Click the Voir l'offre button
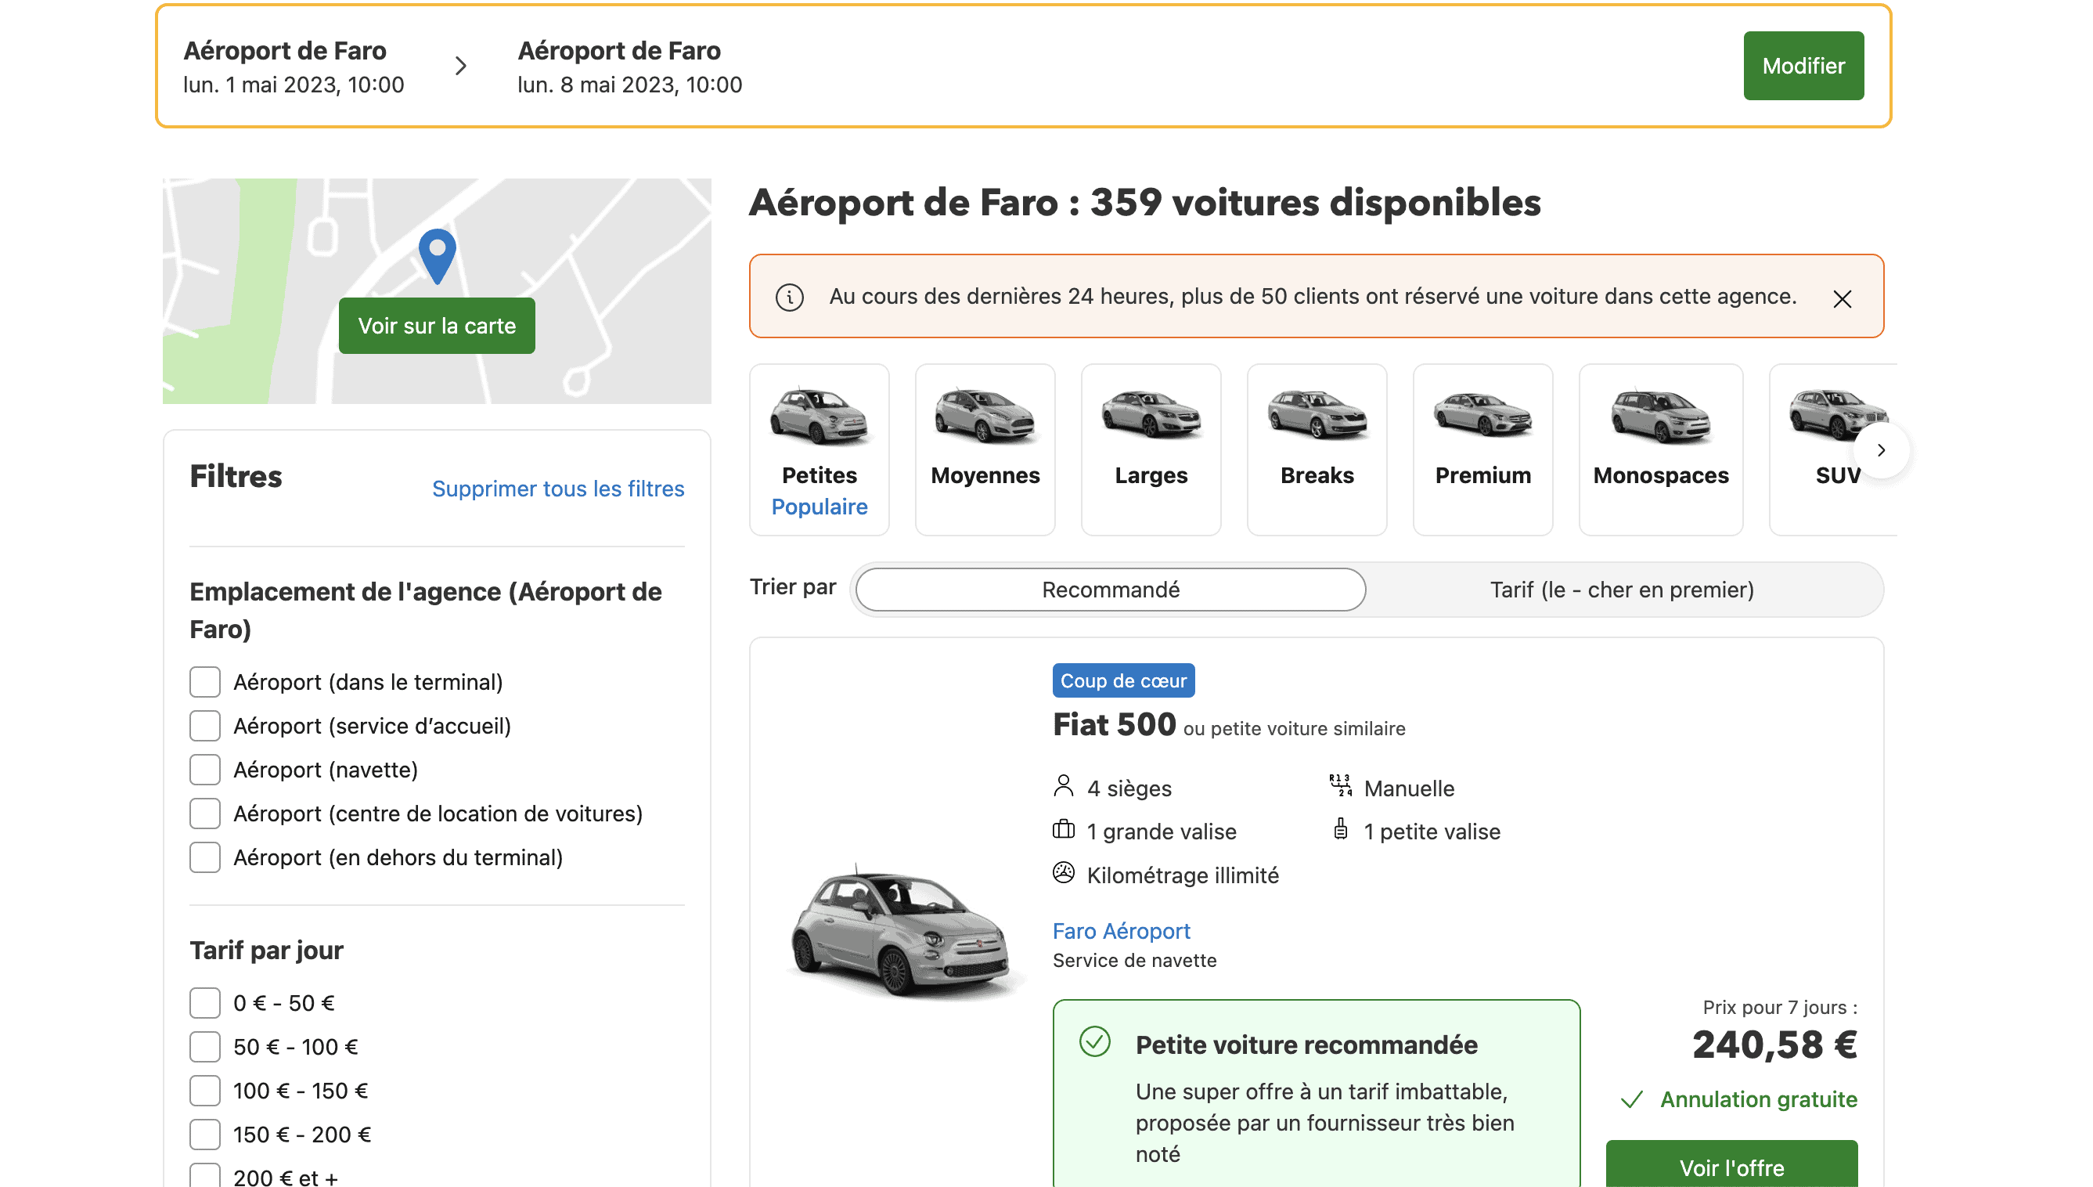Screen dimensions: 2093x1187 1731,1164
